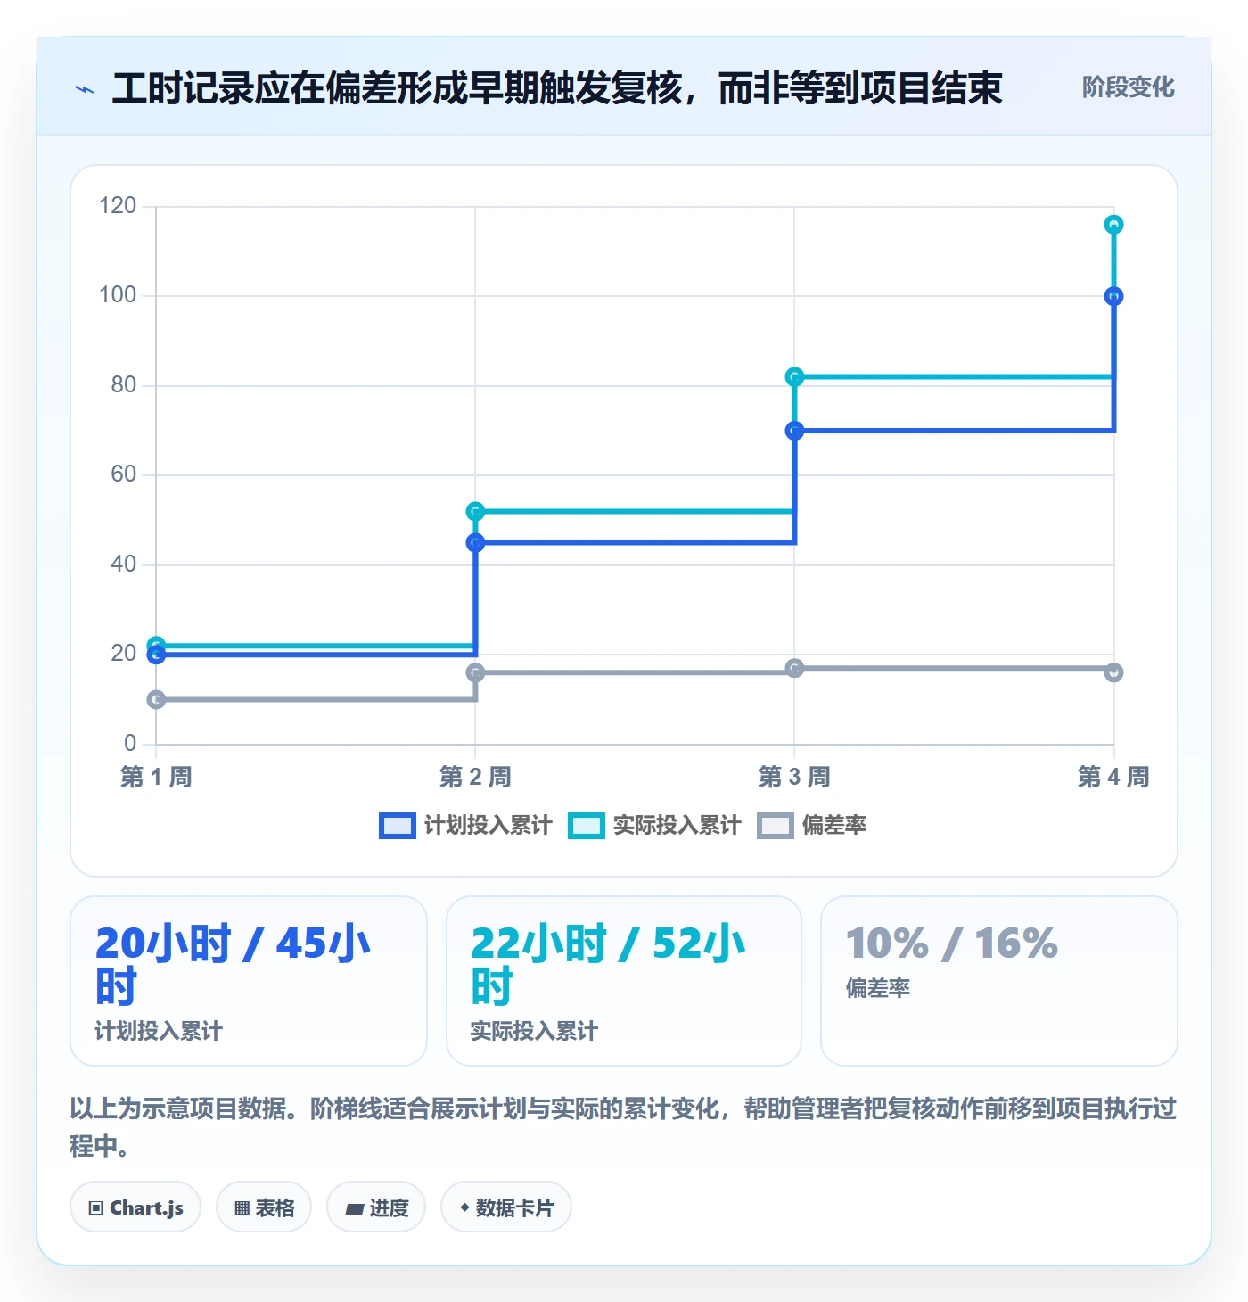This screenshot has height=1302, width=1248.
Task: Click the 第 2 周 actual data point at 52
Action: point(475,511)
